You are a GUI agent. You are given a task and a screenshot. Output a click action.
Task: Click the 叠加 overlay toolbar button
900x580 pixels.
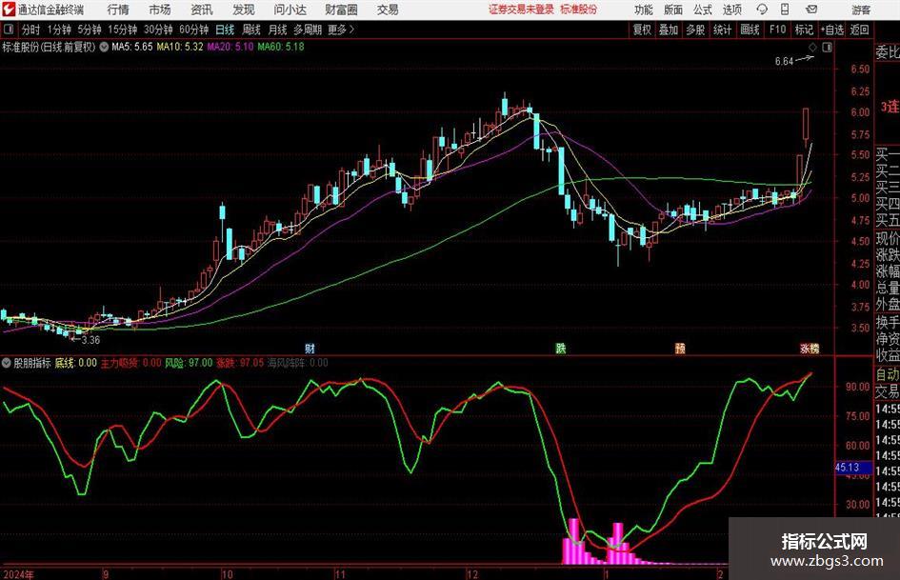point(669,30)
